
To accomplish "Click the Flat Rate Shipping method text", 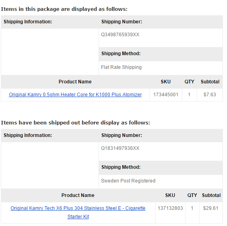I will click(x=121, y=67).
